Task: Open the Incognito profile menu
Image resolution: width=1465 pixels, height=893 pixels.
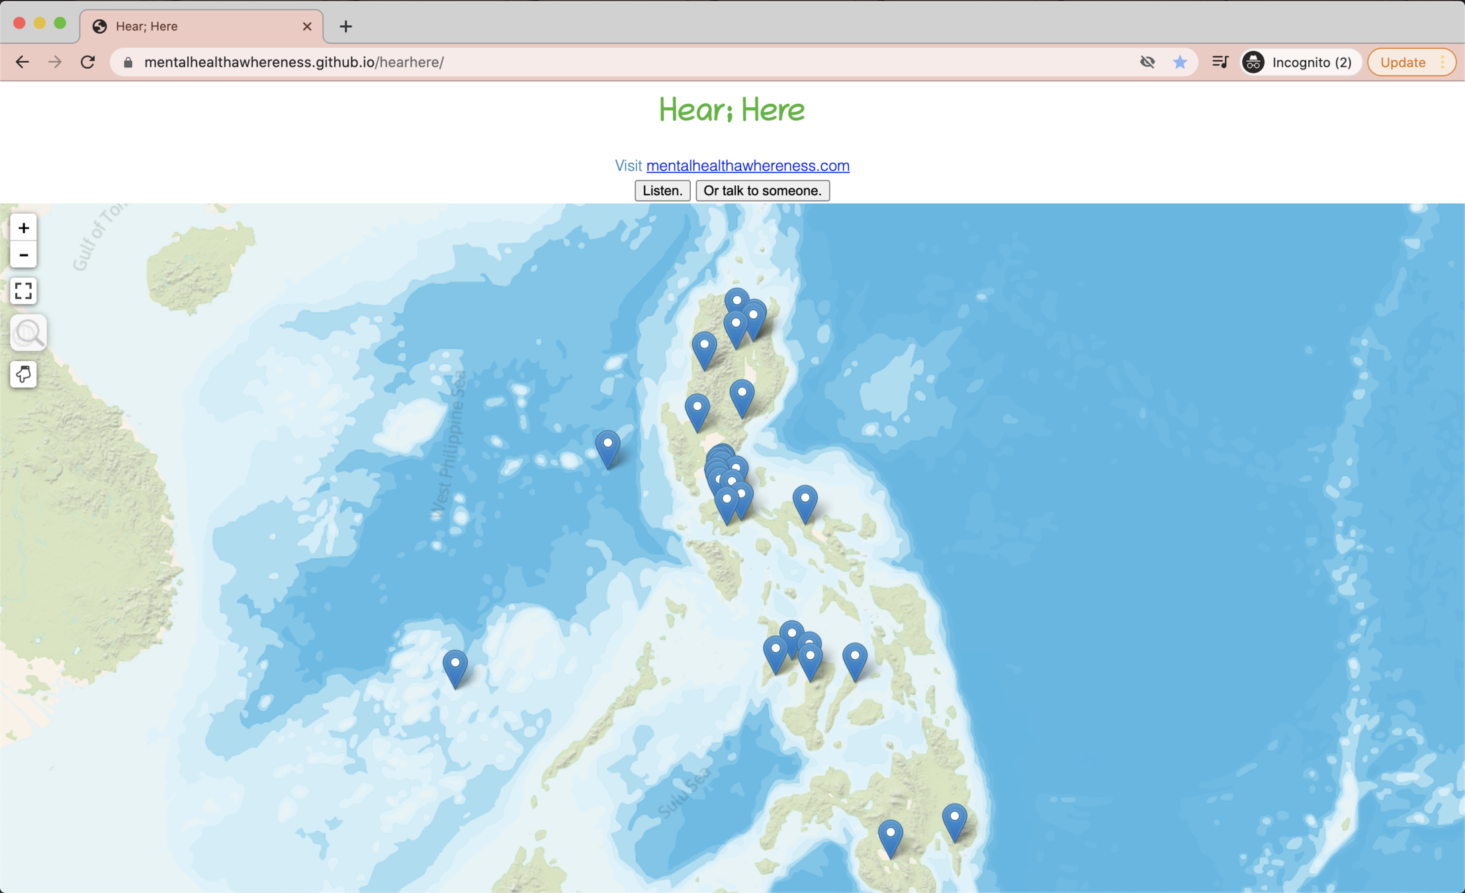Action: pos(1300,62)
